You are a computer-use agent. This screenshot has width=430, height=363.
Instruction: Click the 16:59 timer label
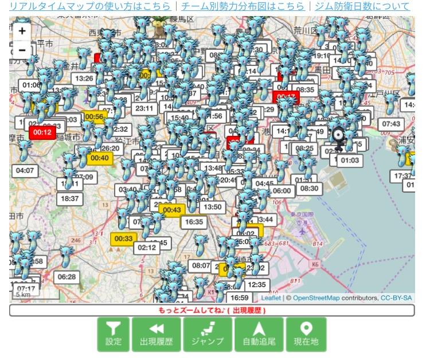240,298
